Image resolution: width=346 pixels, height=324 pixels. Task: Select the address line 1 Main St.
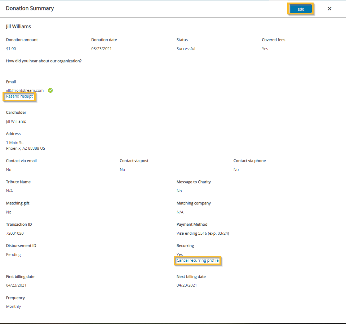coord(15,143)
